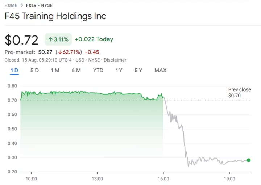This screenshot has width=261, height=185.
Task: Click the F45 Training Holdings Inc title
Action: coord(55,16)
